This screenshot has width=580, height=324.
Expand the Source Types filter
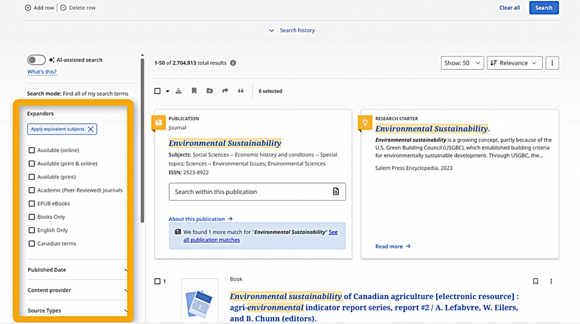coord(77,310)
